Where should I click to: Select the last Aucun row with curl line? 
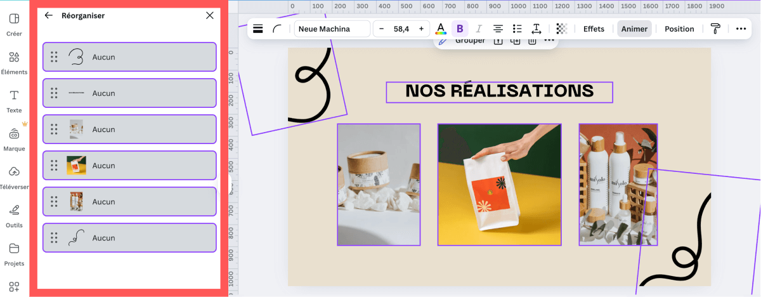[129, 238]
